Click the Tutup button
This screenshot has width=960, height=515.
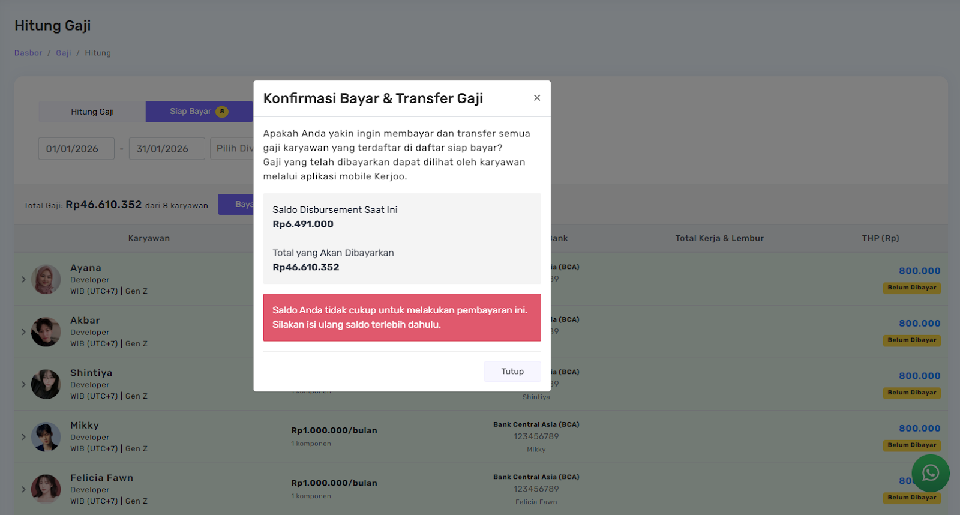512,372
